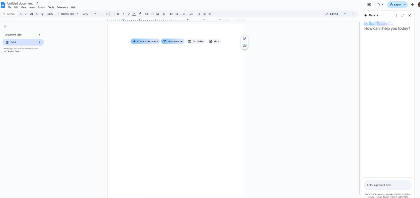Open the checklist dropdown

(x=178, y=14)
